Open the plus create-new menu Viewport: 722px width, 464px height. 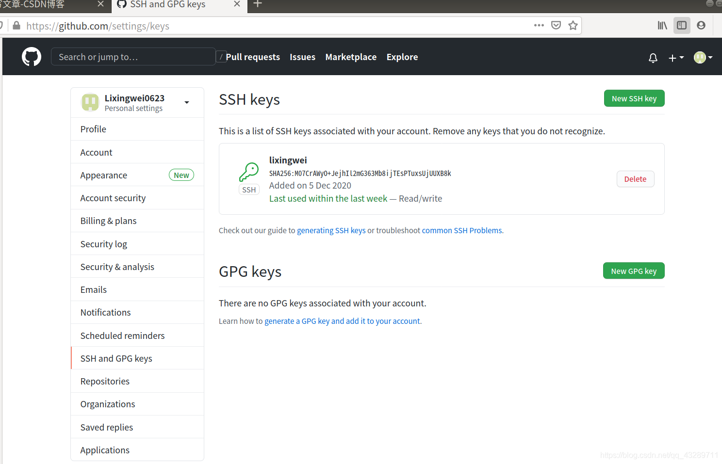pyautogui.click(x=676, y=58)
